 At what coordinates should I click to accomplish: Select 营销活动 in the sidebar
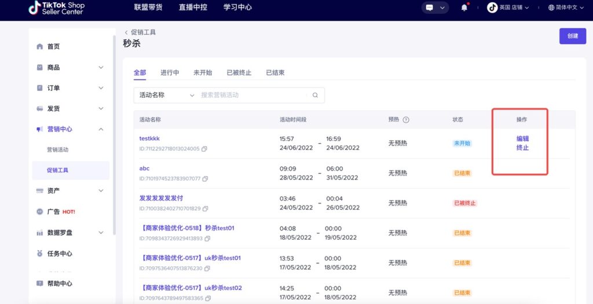[x=57, y=150]
